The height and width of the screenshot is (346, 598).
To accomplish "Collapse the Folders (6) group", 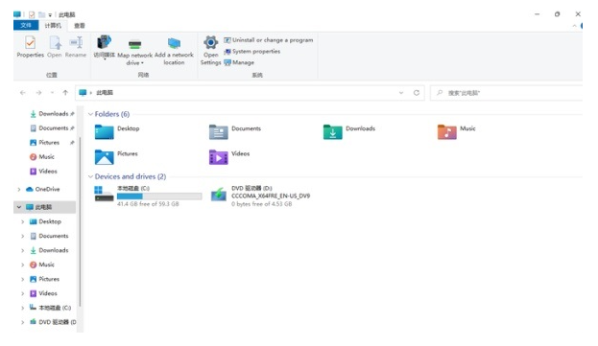I will tap(90, 114).
